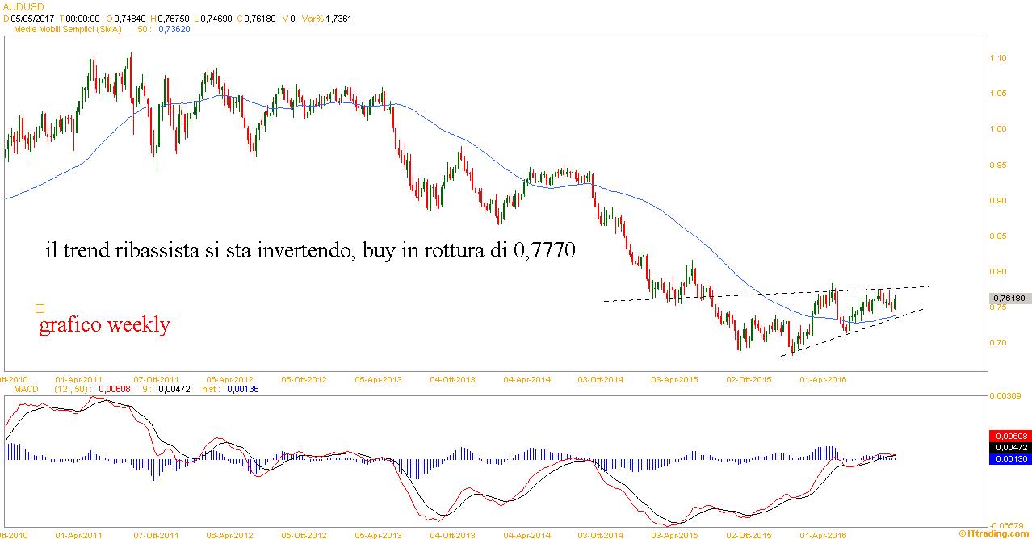This screenshot has width=1032, height=539.
Task: Click the black signal value box 0,00472
Action: tap(1009, 447)
